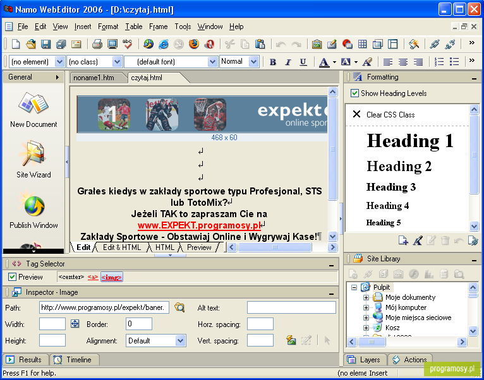The width and height of the screenshot is (484, 380).
Task: Switch to Edit & HTML view tab
Action: click(122, 247)
